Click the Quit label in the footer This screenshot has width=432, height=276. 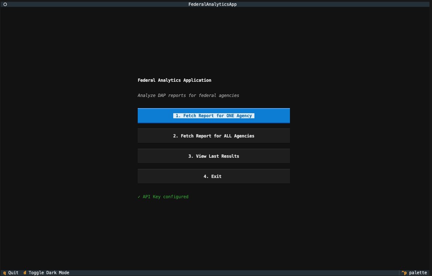point(13,273)
